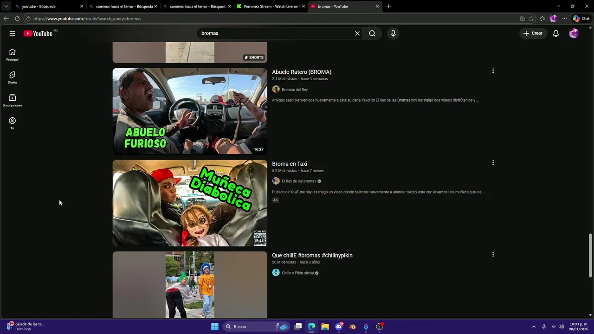594x334 pixels.
Task: Switch to second 'caminos hacia el terror' tab
Action: (197, 6)
